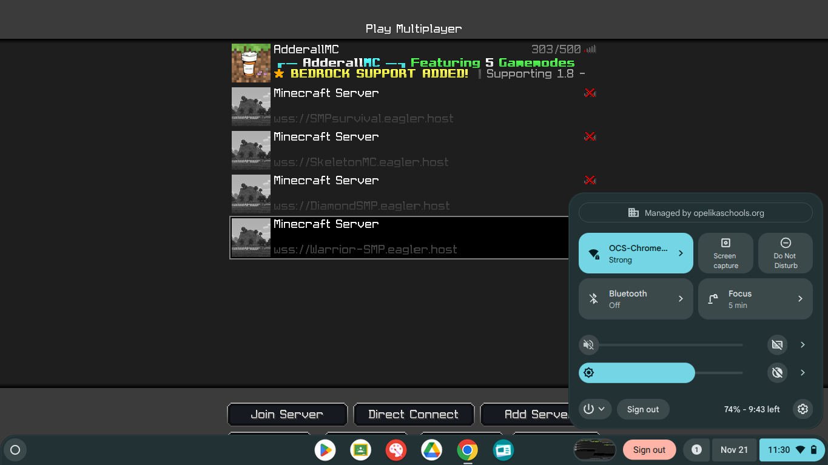
Task: Open Google Play Store from the shelf
Action: [325, 450]
